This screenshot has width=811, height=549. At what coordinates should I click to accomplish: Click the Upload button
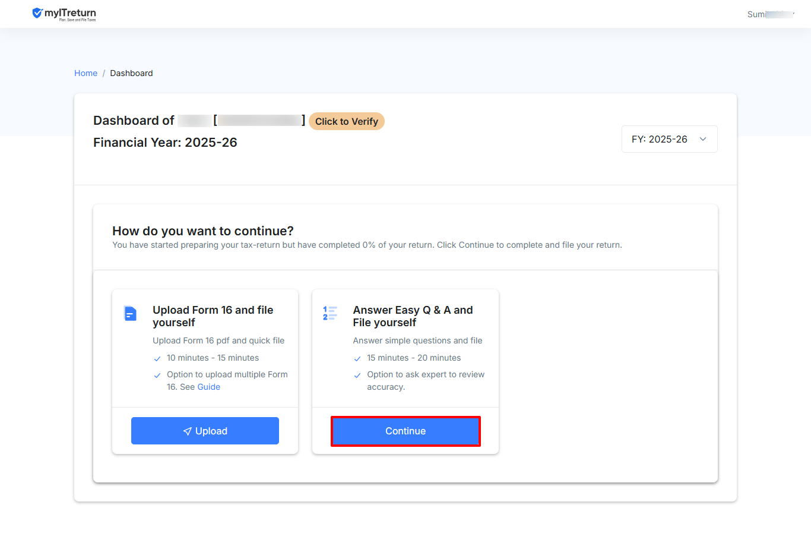(x=205, y=431)
